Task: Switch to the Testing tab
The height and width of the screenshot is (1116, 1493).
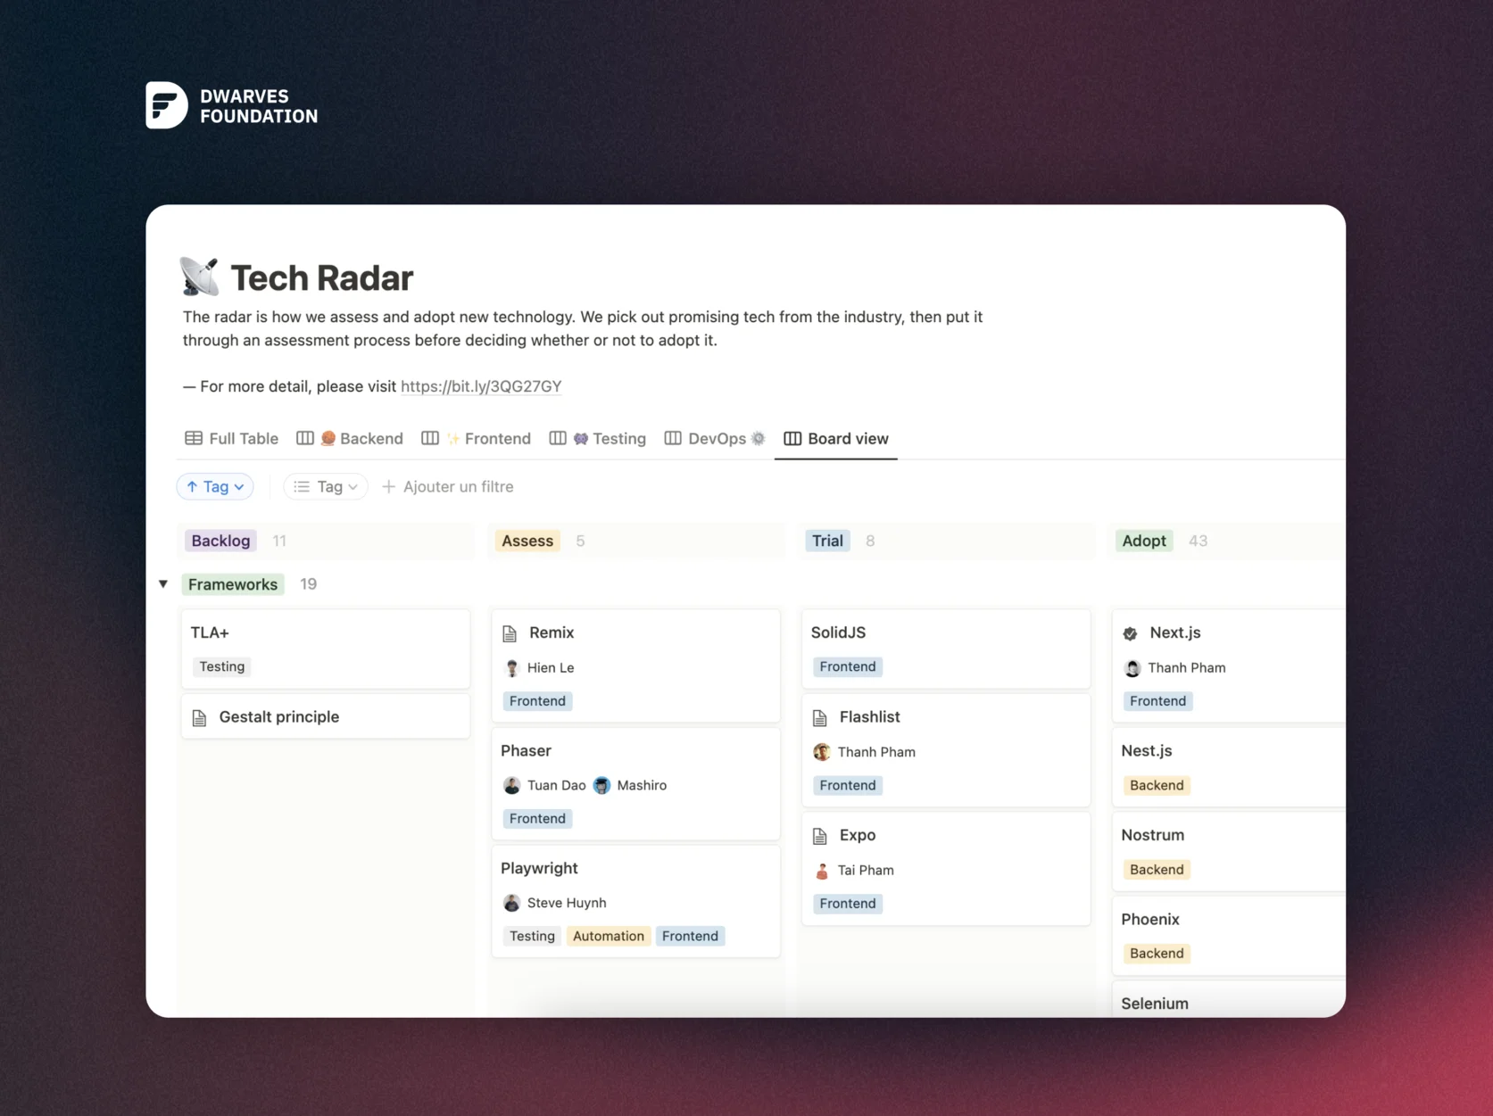Action: 598,438
